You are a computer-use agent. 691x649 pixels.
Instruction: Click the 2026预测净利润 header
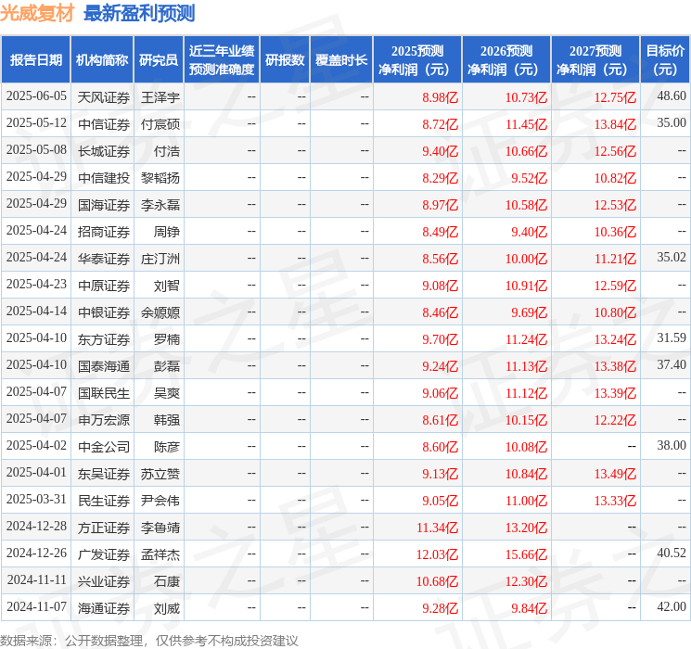coord(506,60)
